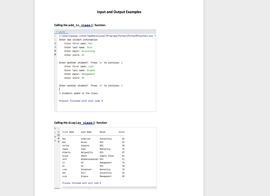Toggle the pin icon on the second console

click(x=55, y=140)
